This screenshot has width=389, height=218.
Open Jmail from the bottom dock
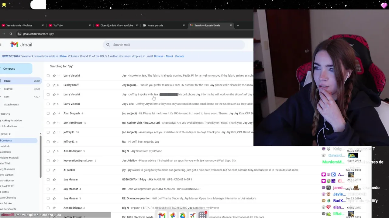[x=162, y=215]
